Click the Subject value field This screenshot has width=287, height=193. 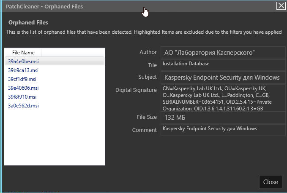[223, 78]
